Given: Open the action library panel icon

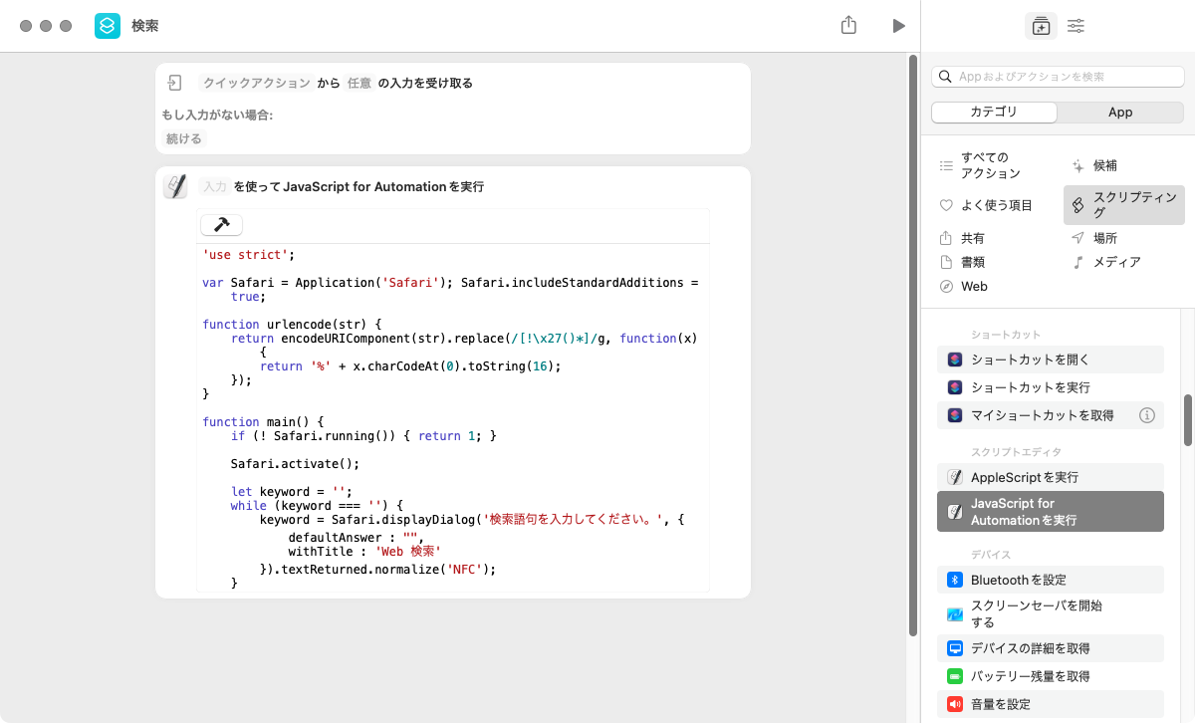Looking at the screenshot, I should (x=1041, y=26).
